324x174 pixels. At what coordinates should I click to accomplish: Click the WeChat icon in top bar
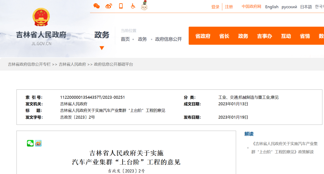coord(97,6)
